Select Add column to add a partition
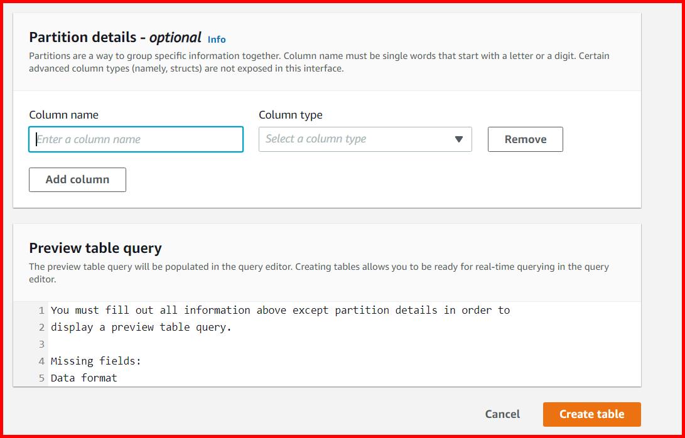The width and height of the screenshot is (685, 438). [77, 179]
